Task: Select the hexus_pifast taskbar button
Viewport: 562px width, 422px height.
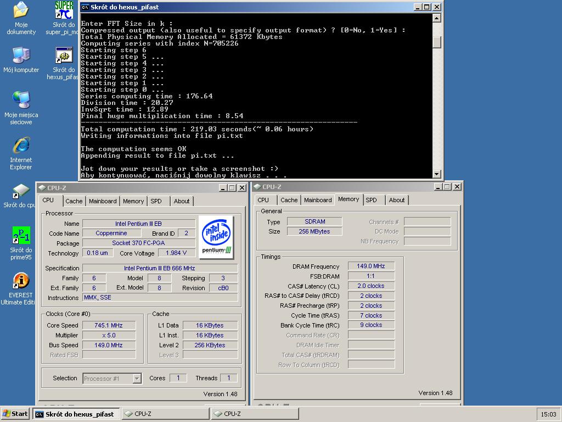Action: (76, 414)
